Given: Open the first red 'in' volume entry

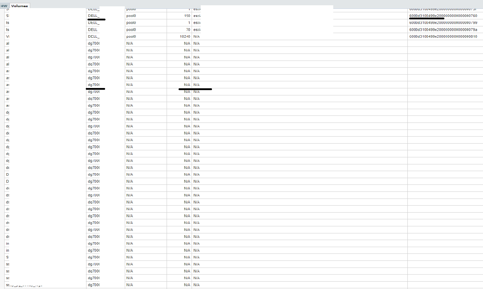Looking at the screenshot, I should 8,244.
